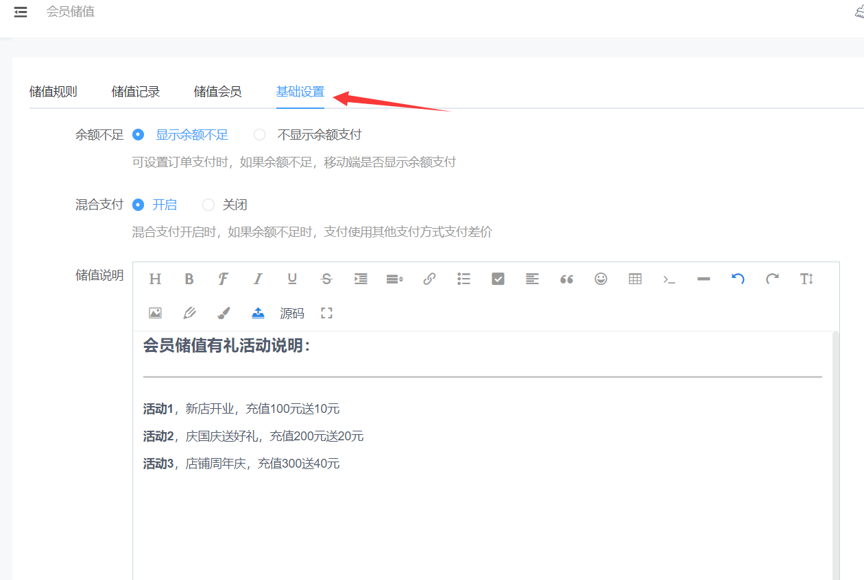The image size is (864, 580).
Task: Open the line height dropdown
Action: (x=395, y=279)
